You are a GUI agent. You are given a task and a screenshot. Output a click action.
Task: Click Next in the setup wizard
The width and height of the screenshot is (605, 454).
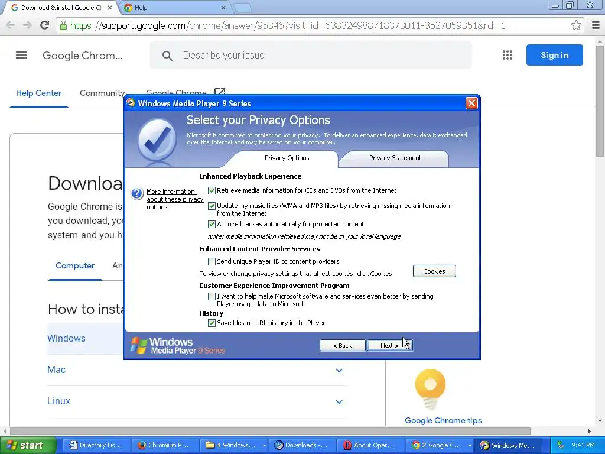click(x=390, y=345)
